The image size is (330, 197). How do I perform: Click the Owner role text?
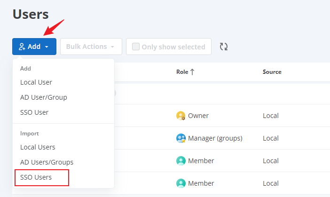tap(198, 116)
